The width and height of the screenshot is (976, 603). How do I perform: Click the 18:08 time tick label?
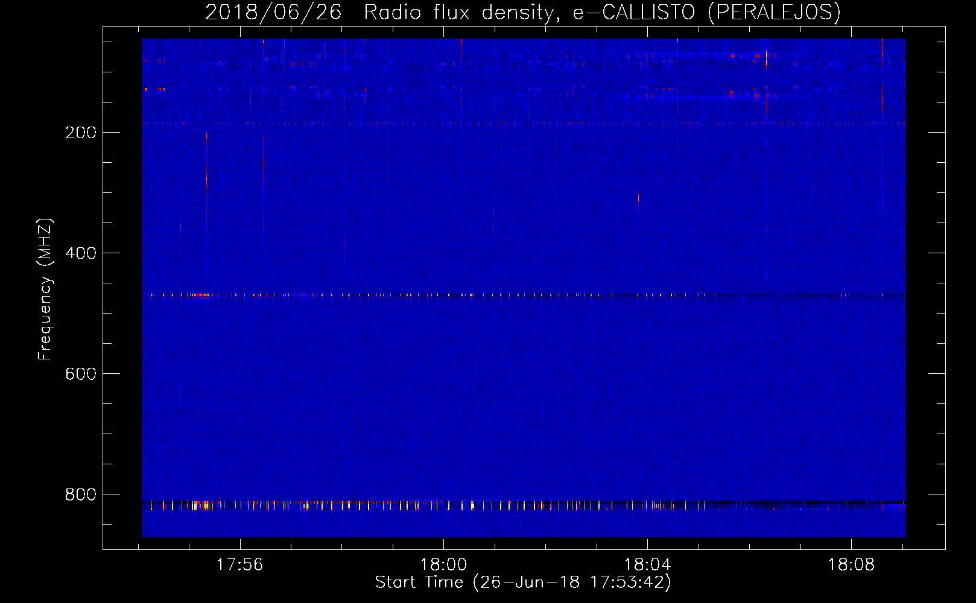click(x=851, y=565)
